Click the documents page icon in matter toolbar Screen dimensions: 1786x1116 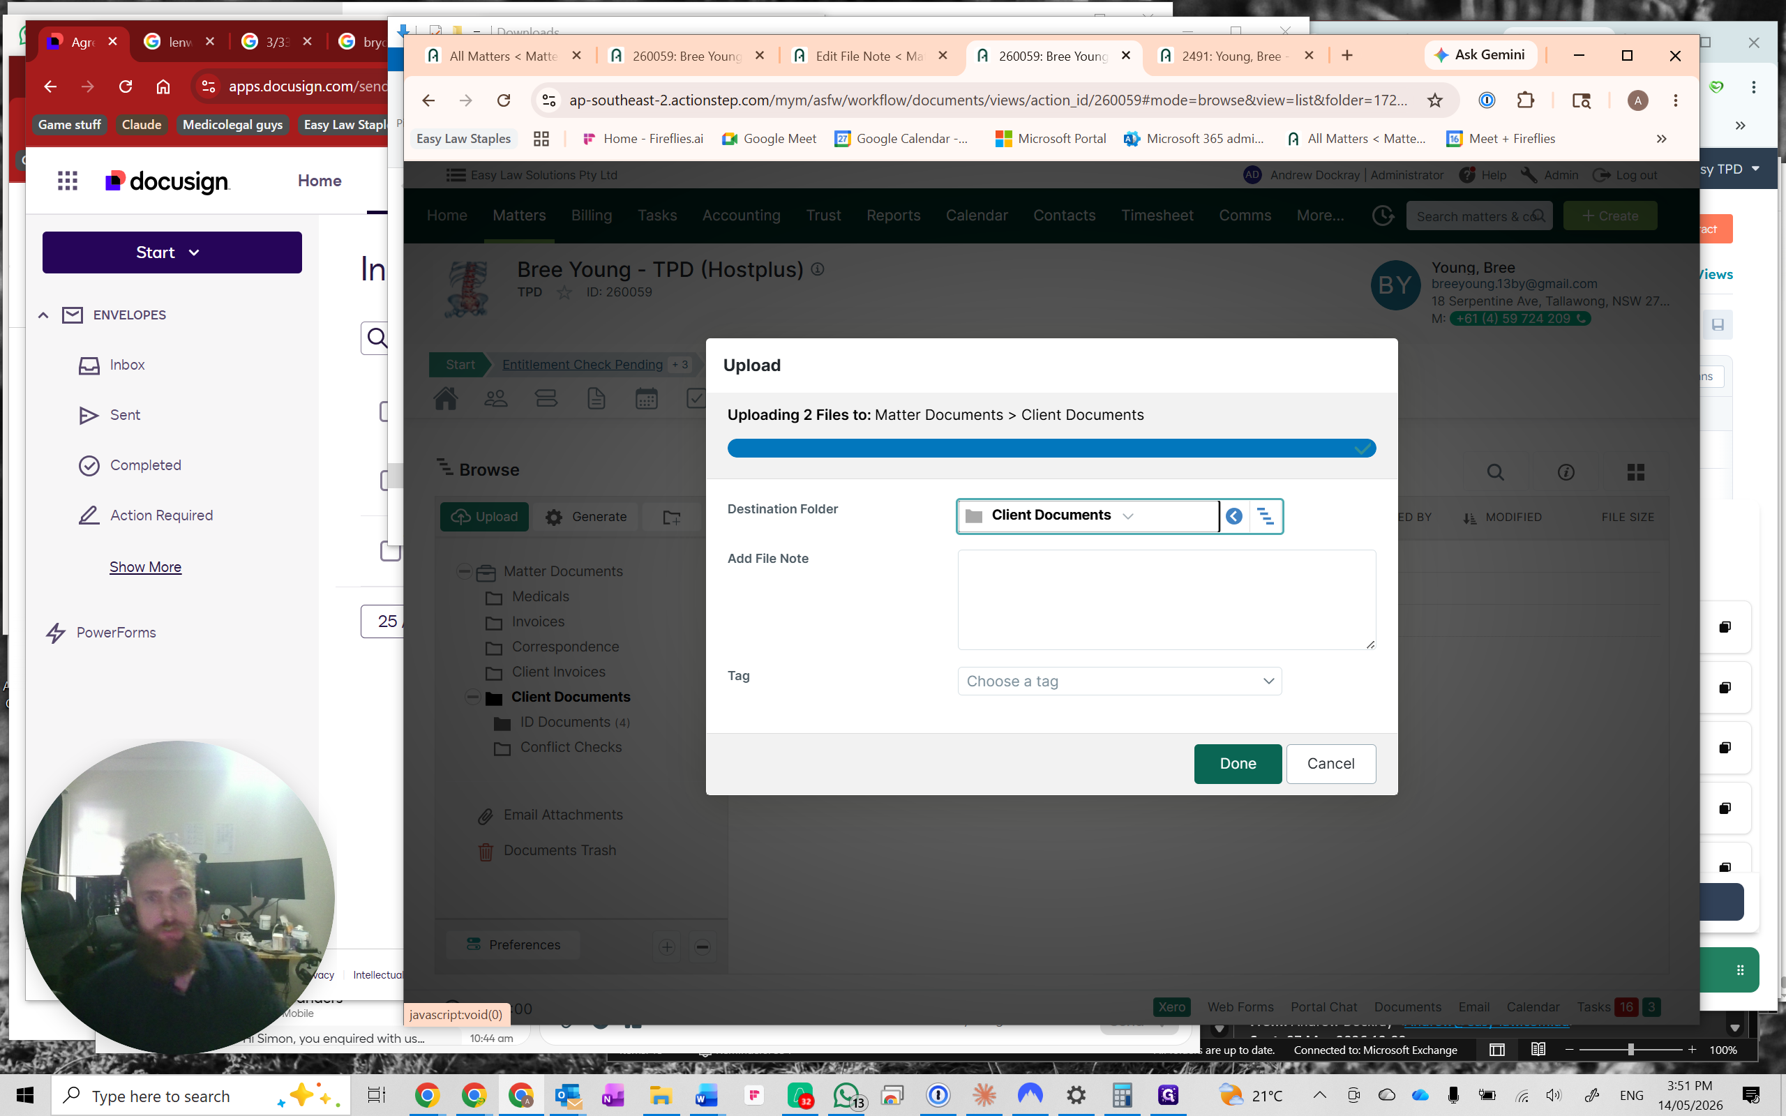click(596, 398)
